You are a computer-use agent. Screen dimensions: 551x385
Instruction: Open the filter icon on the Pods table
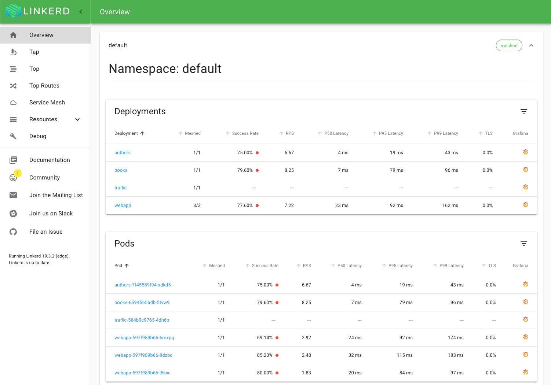(x=523, y=243)
